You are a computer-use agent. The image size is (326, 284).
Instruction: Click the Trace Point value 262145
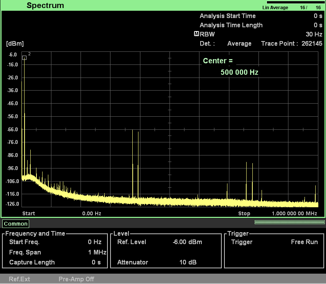pyautogui.click(x=312, y=43)
